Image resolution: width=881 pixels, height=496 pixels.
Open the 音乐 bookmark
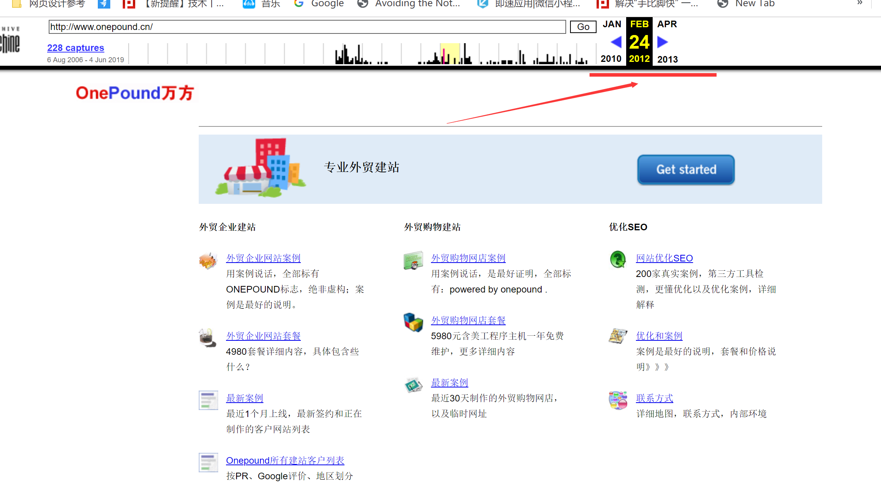(x=261, y=4)
